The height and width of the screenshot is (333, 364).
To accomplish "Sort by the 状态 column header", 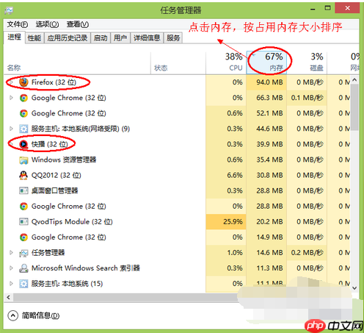I will coord(178,62).
